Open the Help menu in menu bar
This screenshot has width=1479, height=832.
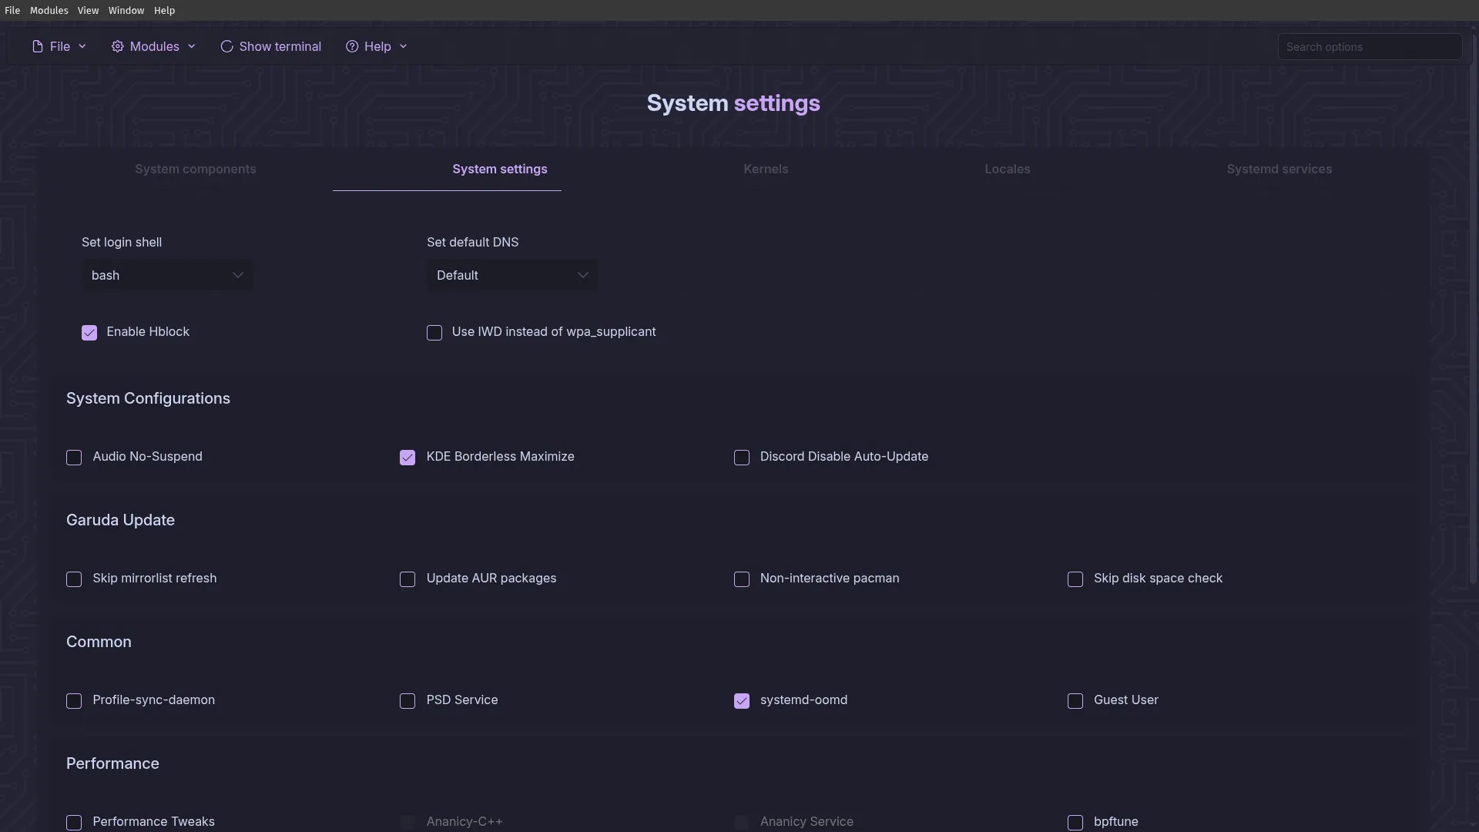164,10
